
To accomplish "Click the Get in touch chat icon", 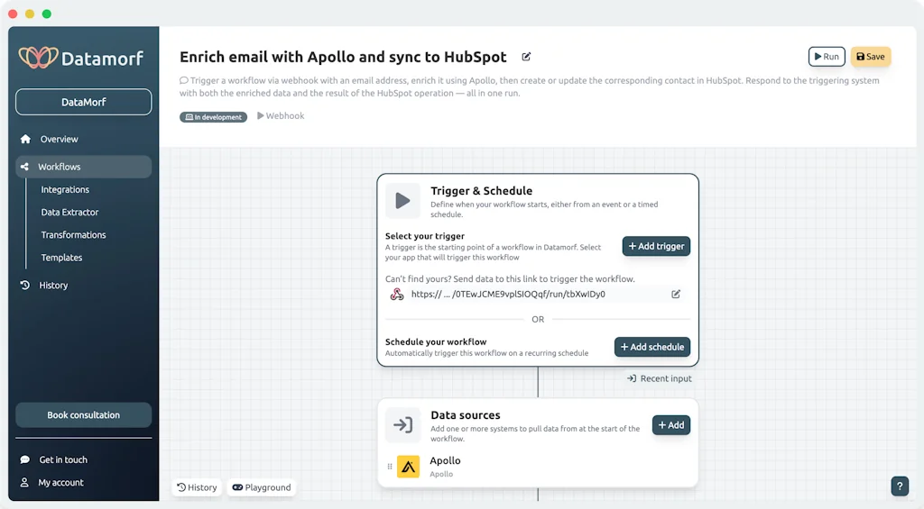I will pyautogui.click(x=24, y=459).
